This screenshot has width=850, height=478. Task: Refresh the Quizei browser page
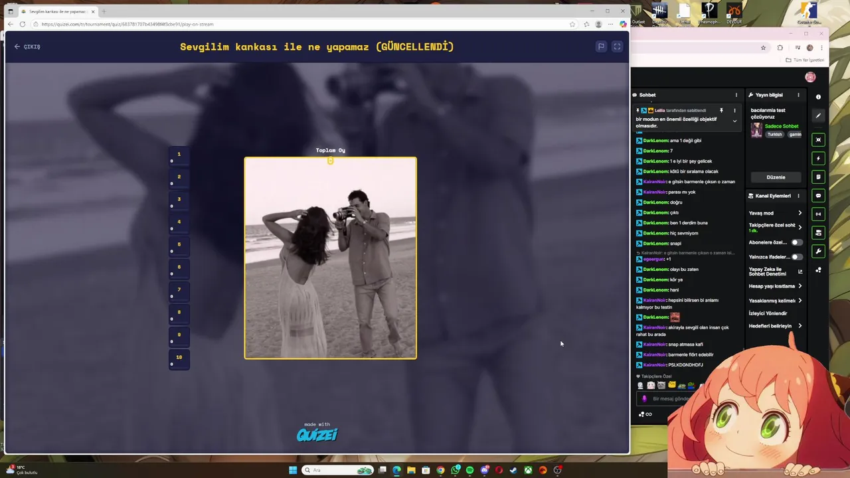click(23, 24)
